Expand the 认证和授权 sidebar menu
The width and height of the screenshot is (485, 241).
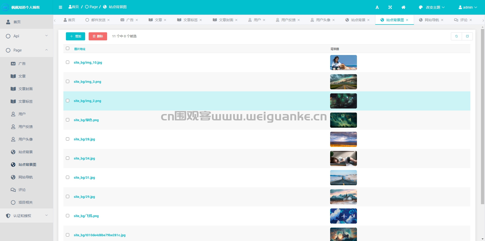click(x=27, y=216)
